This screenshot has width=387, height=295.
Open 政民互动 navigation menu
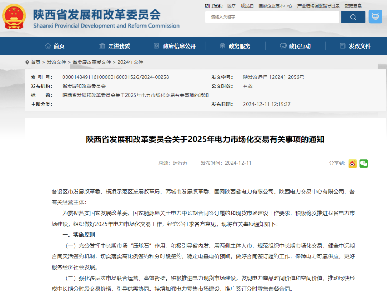pos(300,46)
